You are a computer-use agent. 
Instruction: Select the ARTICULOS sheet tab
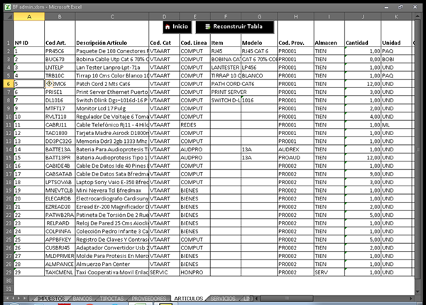pyautogui.click(x=189, y=299)
